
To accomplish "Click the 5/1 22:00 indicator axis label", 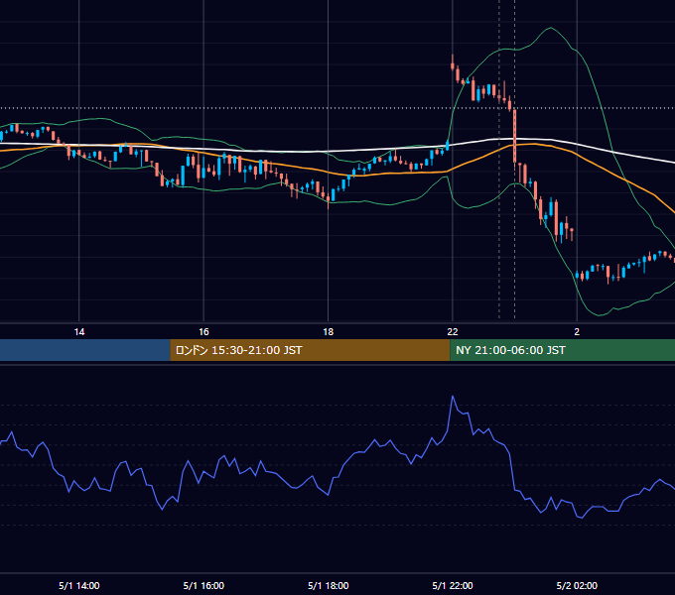I will 453,585.
